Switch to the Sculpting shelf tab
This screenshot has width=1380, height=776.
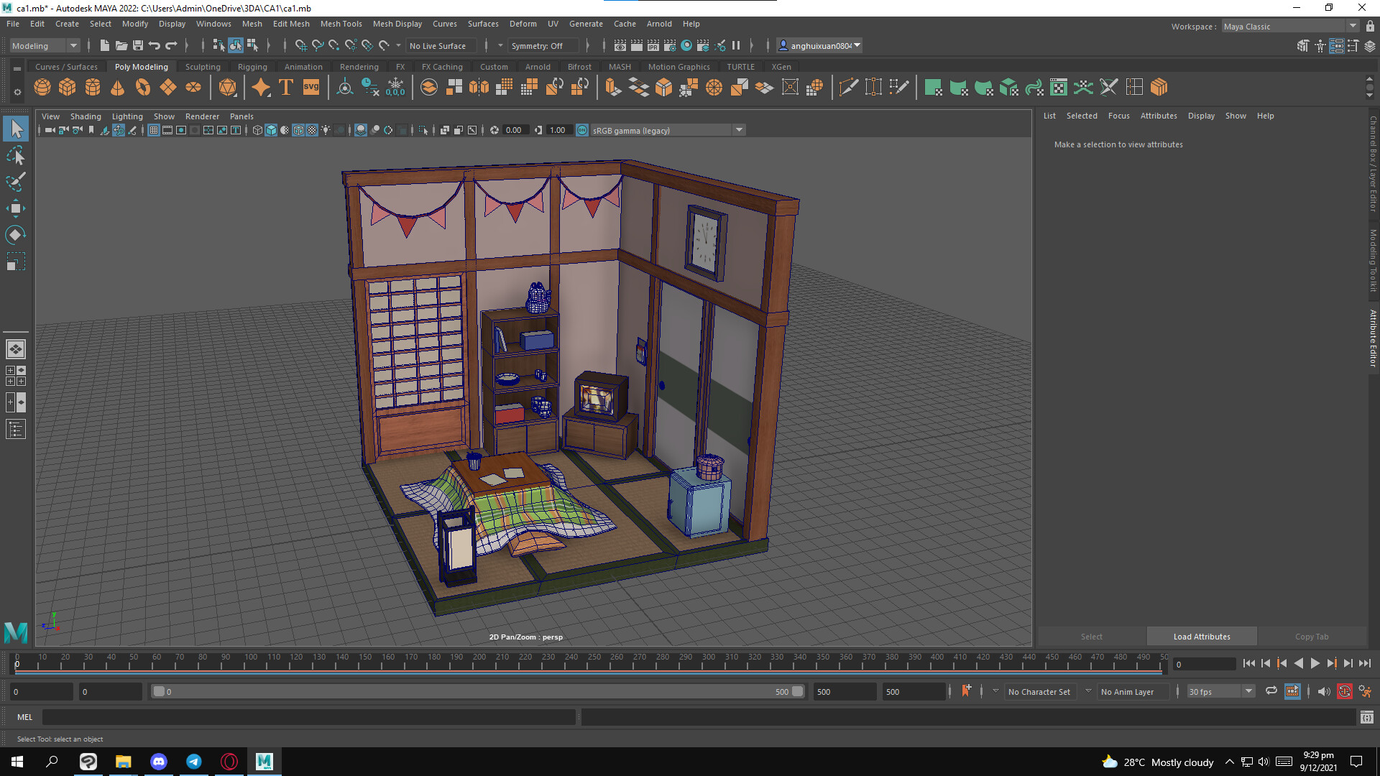(202, 66)
